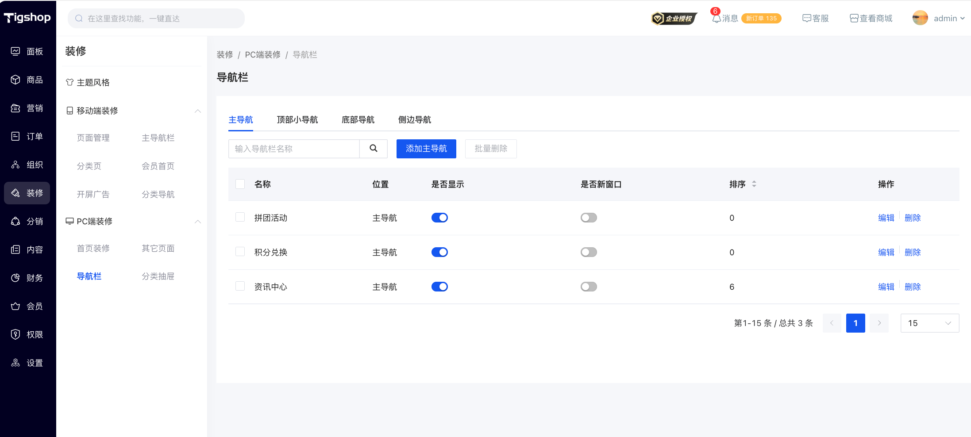Disable the 是否显示 toggle for 拼团活动
The width and height of the screenshot is (971, 437).
(x=439, y=218)
